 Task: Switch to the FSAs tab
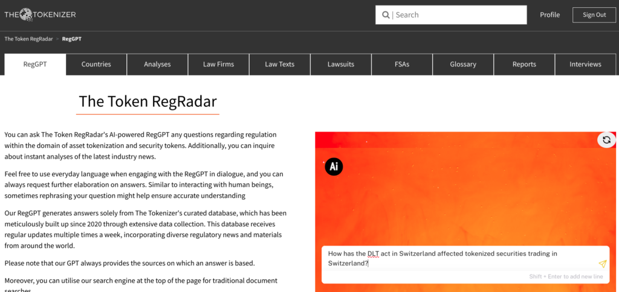(402, 65)
